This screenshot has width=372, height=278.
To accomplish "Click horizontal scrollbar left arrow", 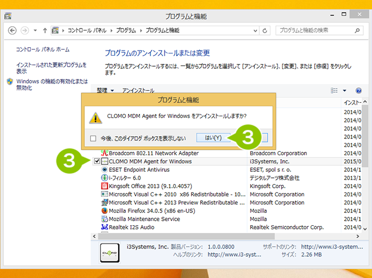I will (x=94, y=236).
